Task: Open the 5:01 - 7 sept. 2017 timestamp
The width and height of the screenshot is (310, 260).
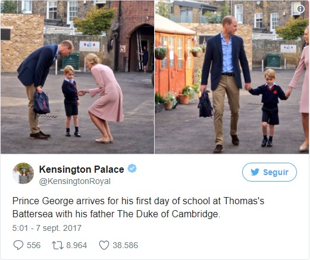Action: [47, 228]
